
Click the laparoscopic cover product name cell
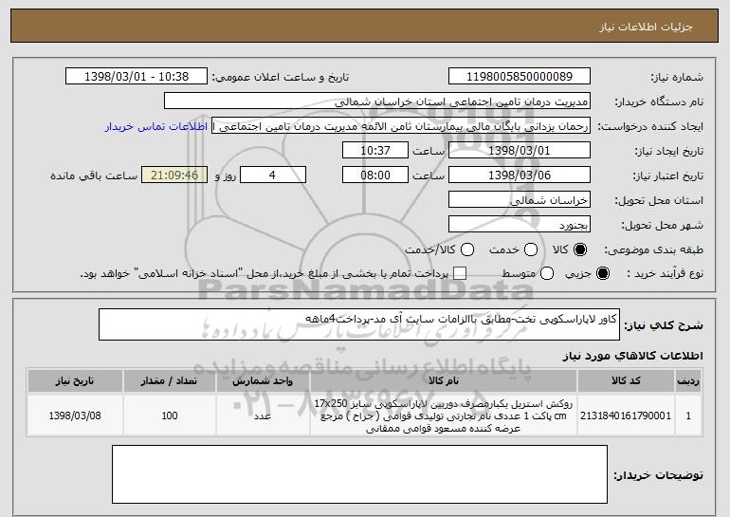tap(444, 415)
